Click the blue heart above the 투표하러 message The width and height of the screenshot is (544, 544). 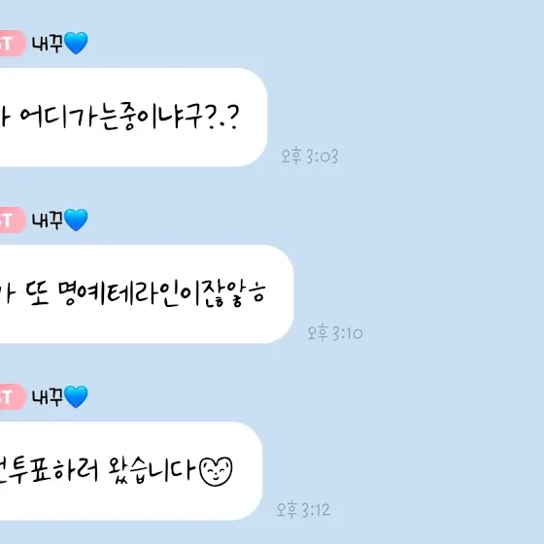(x=76, y=396)
